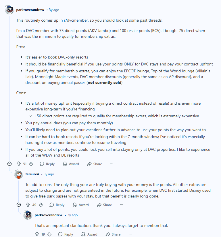Award fersure4's comment
Viewport: 221px width, 237px height.
[x=80, y=205]
